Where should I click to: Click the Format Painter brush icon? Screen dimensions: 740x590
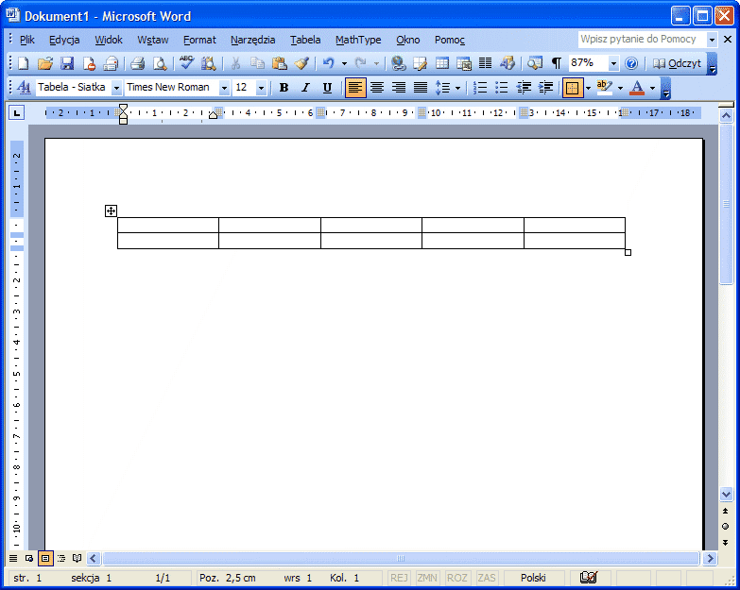(301, 63)
